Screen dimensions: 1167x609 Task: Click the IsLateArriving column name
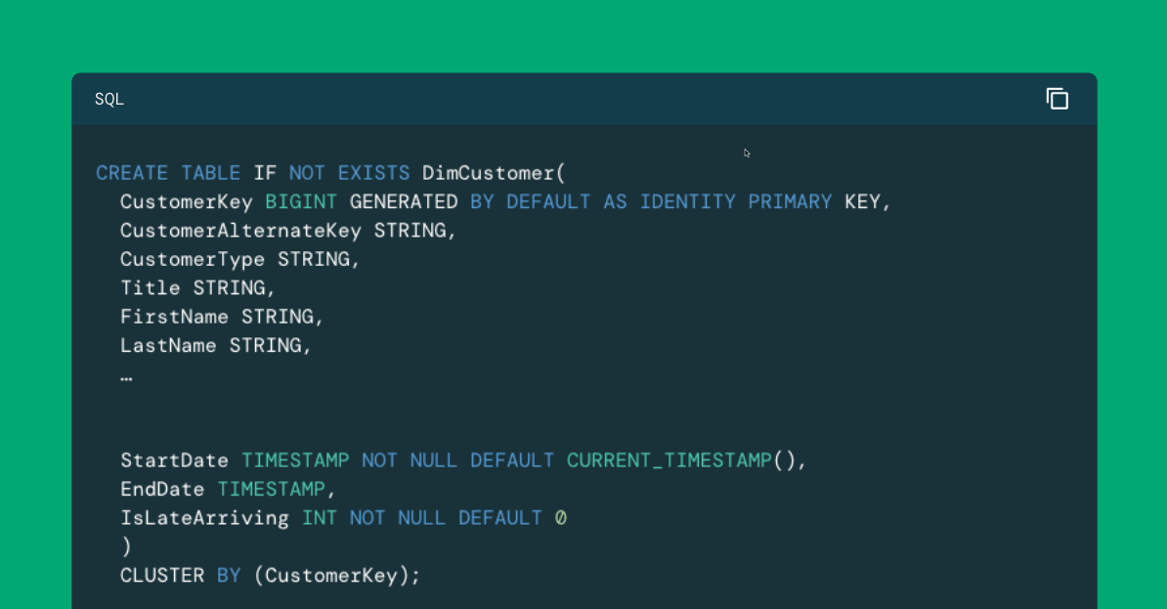[x=204, y=518]
